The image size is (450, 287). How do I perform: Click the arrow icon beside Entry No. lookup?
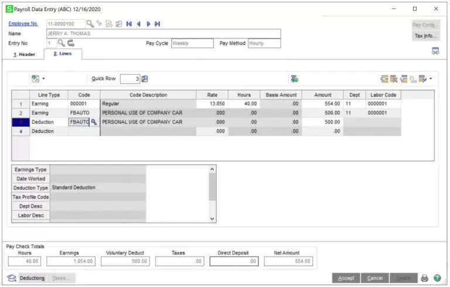[x=71, y=43]
